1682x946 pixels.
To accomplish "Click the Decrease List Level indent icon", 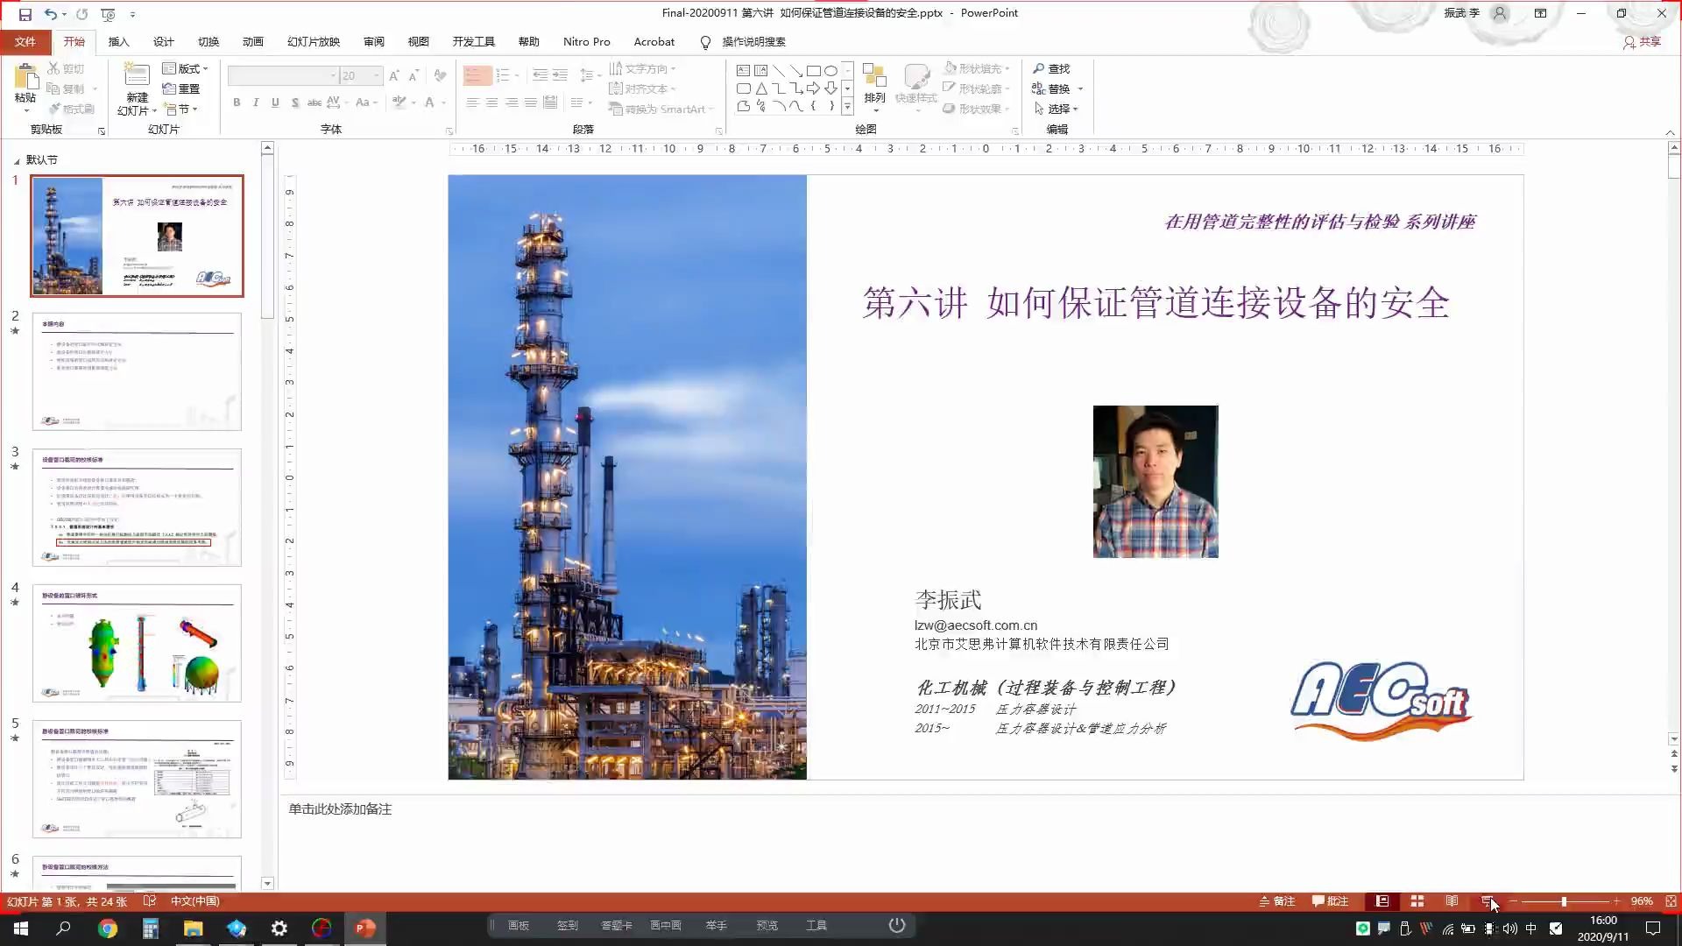I will (541, 76).
